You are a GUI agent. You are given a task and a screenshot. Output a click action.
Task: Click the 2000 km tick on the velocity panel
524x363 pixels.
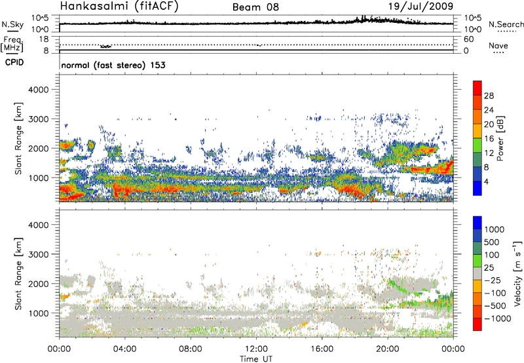[x=39, y=284]
